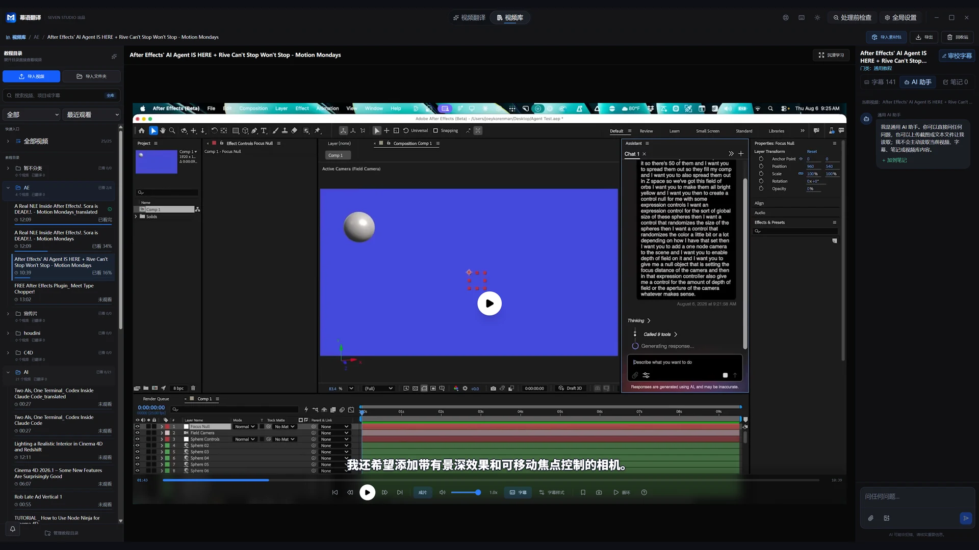Click the large play overlay on the video
The width and height of the screenshot is (979, 550).
489,304
